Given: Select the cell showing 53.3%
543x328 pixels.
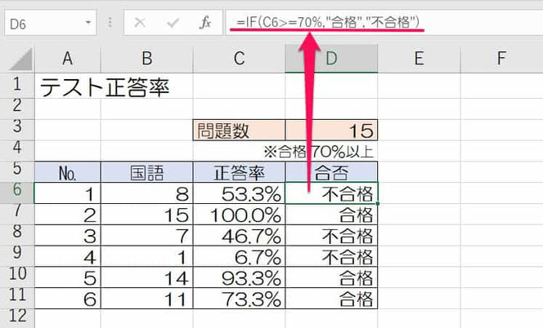Looking at the screenshot, I should tap(239, 193).
